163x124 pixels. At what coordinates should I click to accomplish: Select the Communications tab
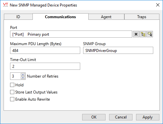pos(60,17)
